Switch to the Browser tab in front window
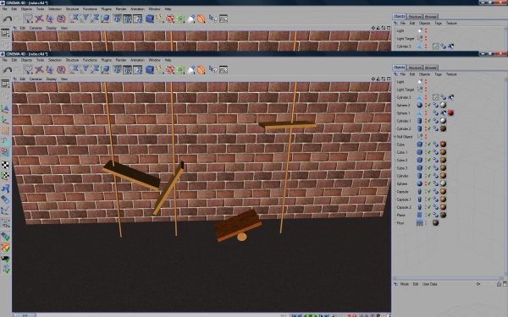The image size is (508, 317). (431, 68)
